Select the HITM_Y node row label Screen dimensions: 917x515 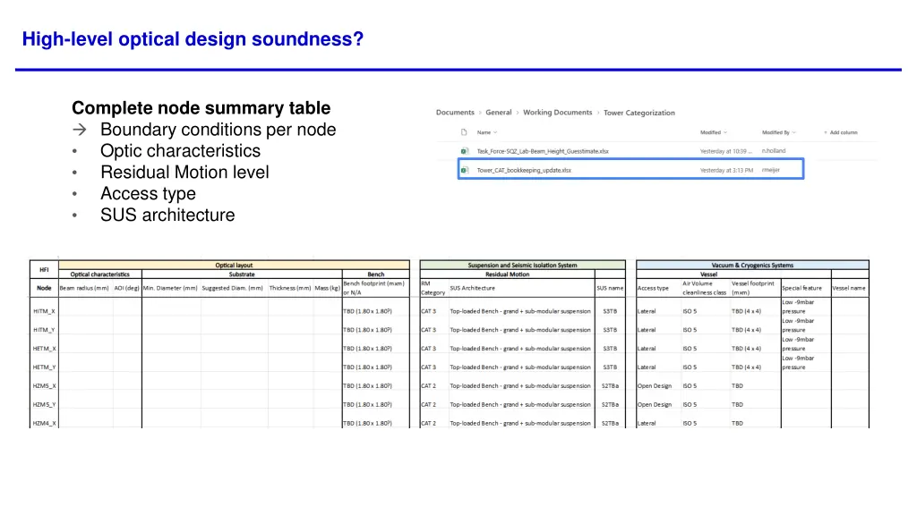click(x=44, y=330)
